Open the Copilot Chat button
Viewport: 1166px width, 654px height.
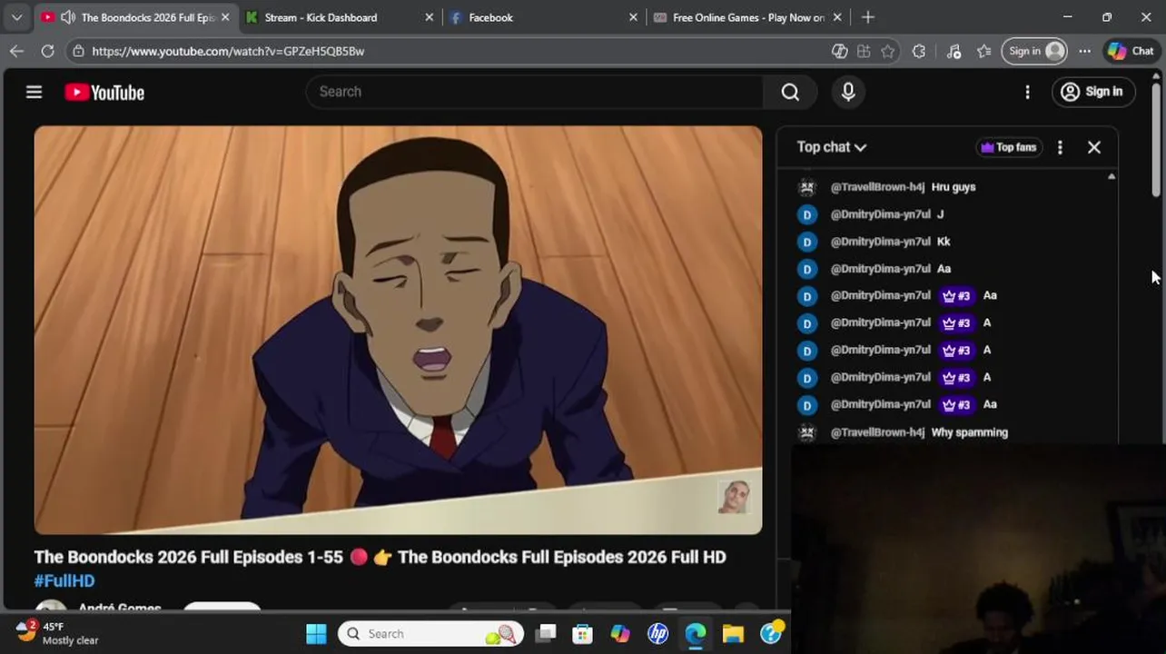[1131, 52]
